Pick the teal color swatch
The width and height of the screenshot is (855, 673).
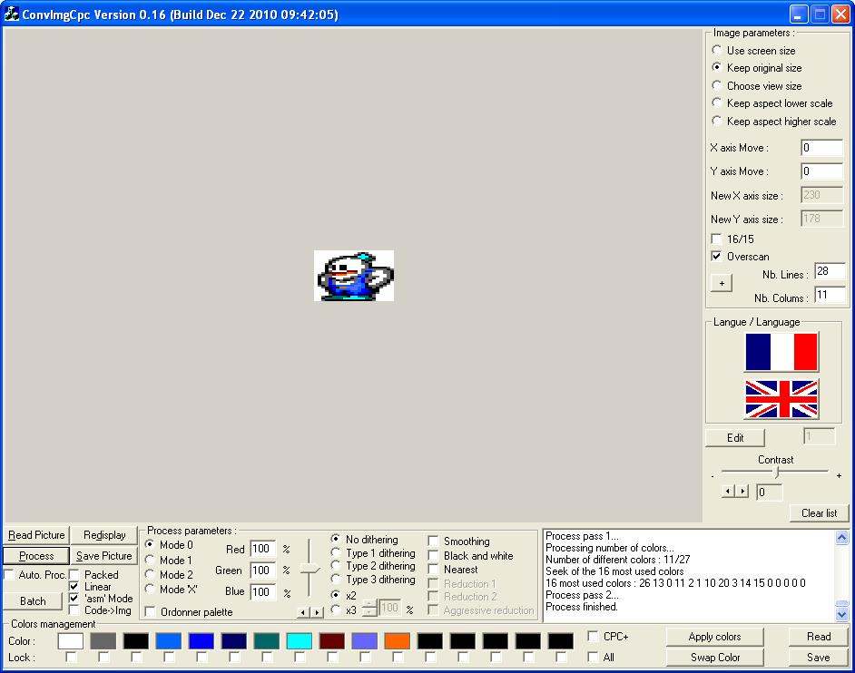[267, 641]
